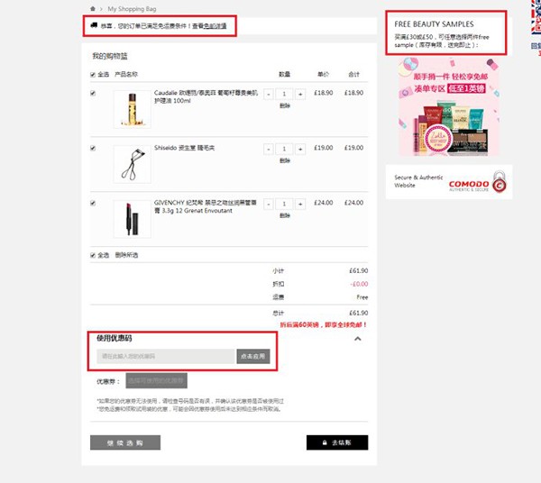Uncheck the Givenchy lipstick checkbox
Viewport: 541px width, 483px height.
coord(93,203)
